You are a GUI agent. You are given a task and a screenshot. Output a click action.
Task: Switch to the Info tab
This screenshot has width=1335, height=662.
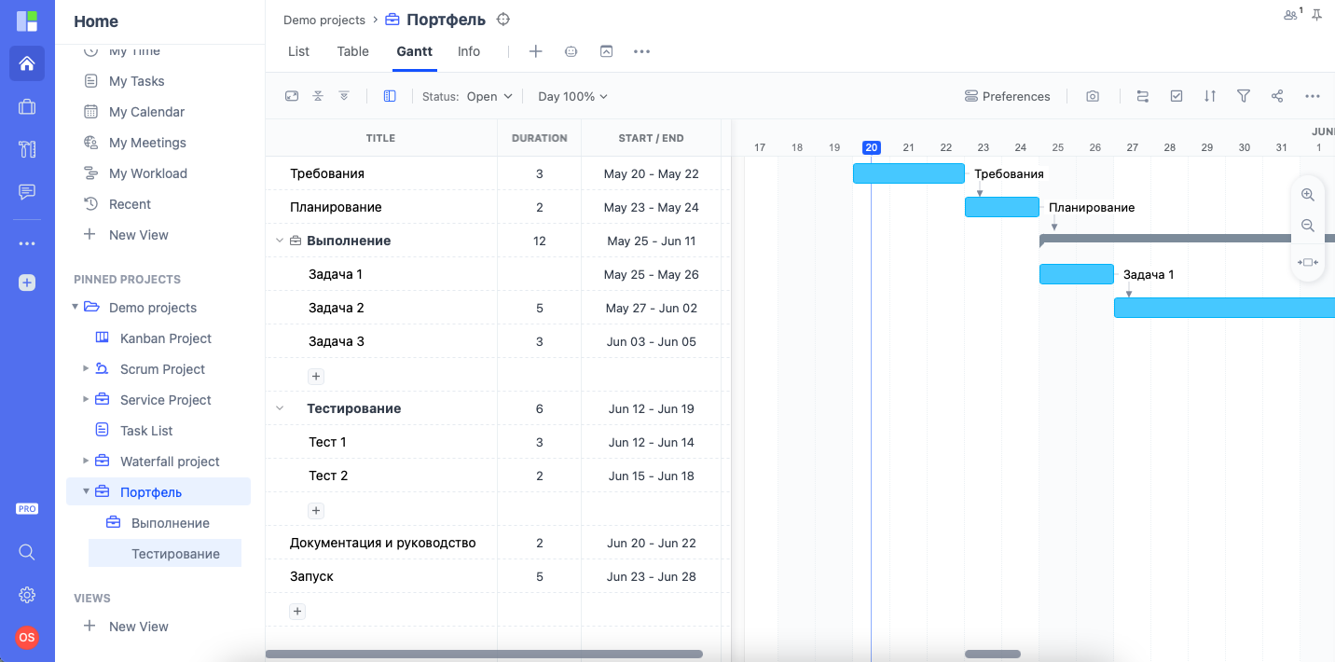[x=469, y=51]
